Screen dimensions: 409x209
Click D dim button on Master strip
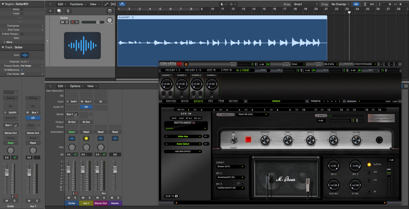click(x=118, y=198)
